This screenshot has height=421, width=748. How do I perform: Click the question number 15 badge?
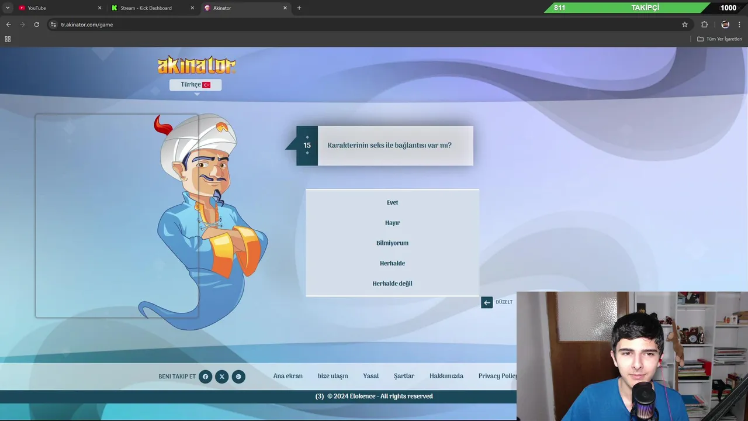[x=307, y=146]
